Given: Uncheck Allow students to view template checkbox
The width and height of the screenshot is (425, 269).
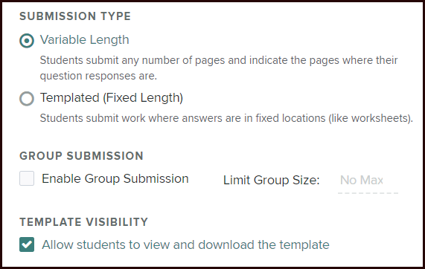Looking at the screenshot, I should pos(27,244).
